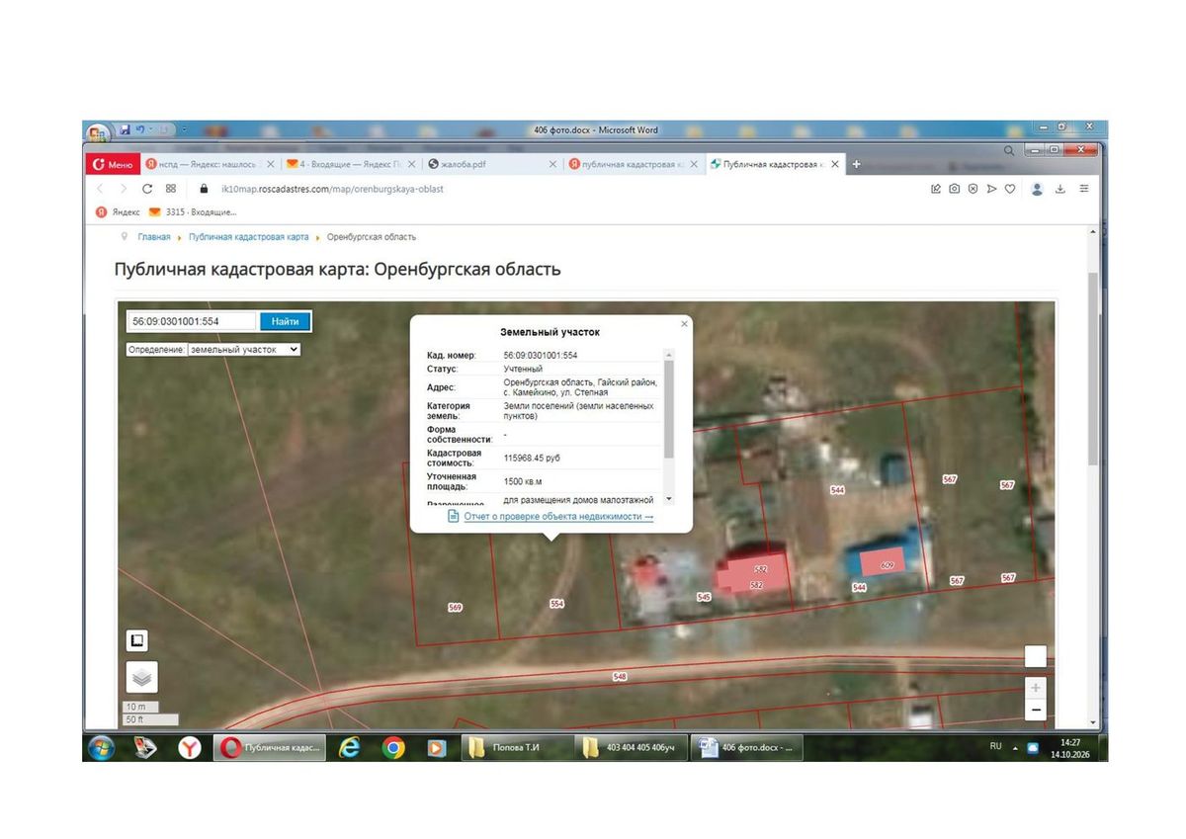Click road parcel label 548 on map
The width and height of the screenshot is (1186, 839).
(620, 677)
